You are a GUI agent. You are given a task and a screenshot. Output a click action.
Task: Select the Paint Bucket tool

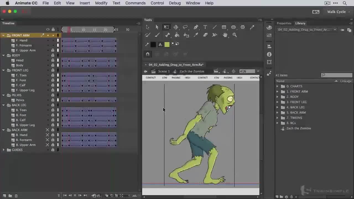tap(177, 35)
